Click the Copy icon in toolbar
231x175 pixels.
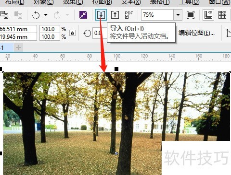(x=4, y=15)
